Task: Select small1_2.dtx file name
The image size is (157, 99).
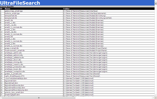Action: 10,30
